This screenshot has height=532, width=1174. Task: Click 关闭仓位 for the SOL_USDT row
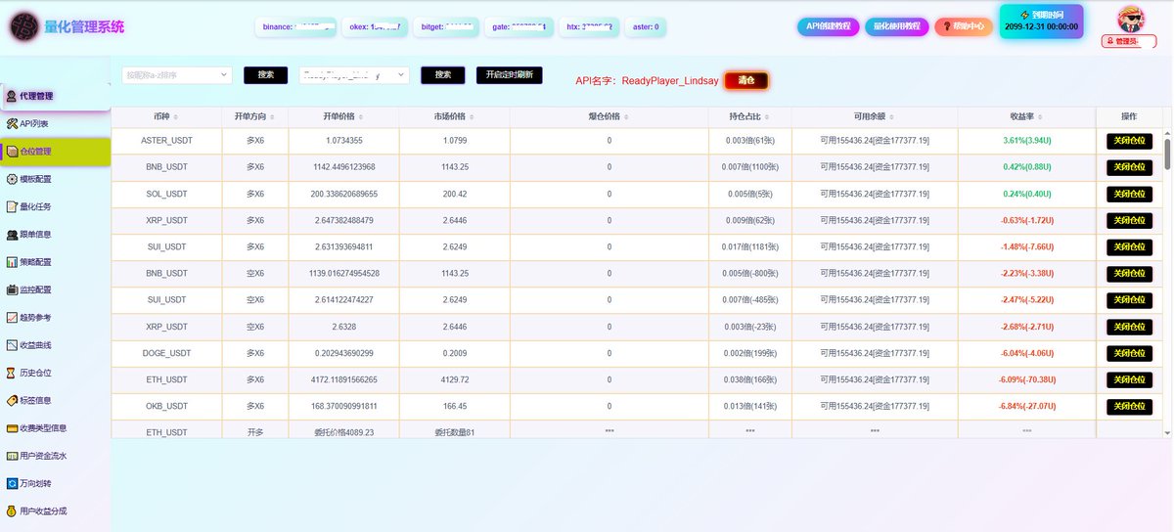coord(1129,194)
